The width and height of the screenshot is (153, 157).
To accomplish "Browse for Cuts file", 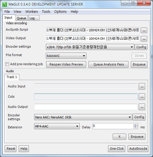I will 142,96.
